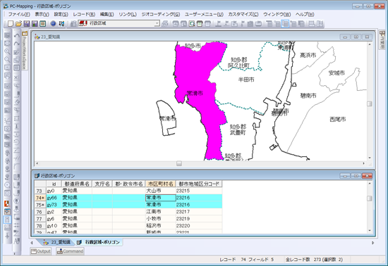
Task: Open the Command panel button
Action: [x=70, y=251]
